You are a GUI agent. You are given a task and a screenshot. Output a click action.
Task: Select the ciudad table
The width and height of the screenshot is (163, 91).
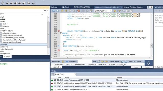pyautogui.click(x=5, y=24)
